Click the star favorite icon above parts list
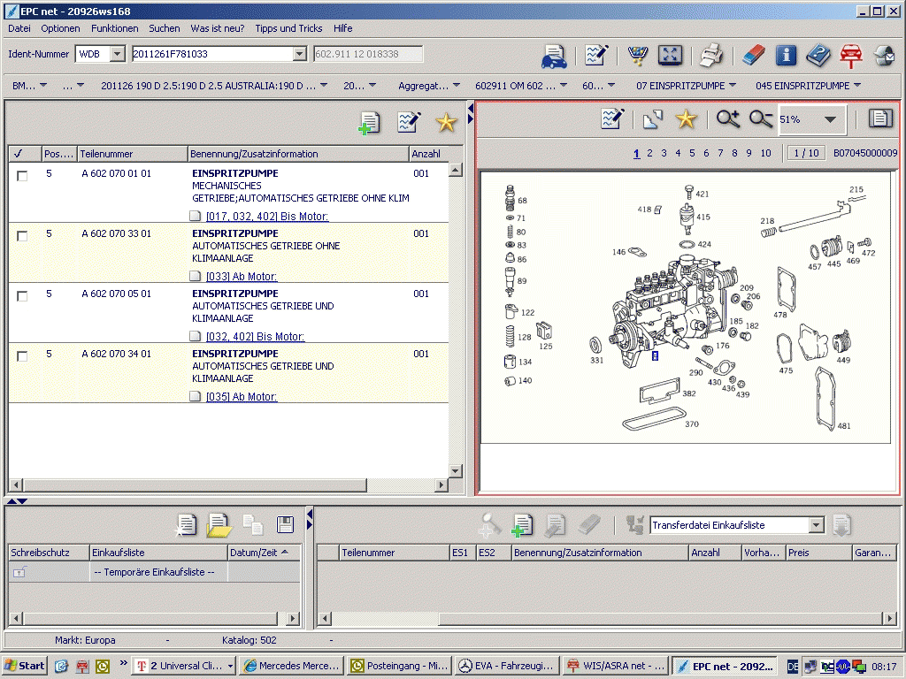Image resolution: width=906 pixels, height=679 pixels. 446,123
